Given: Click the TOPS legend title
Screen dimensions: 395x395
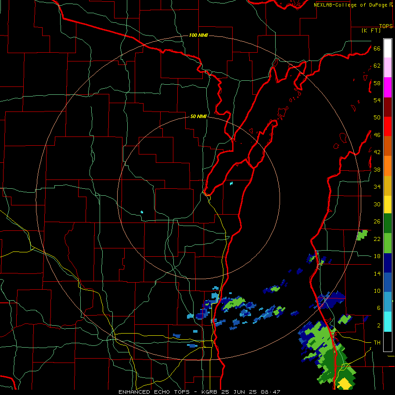Looking at the screenshot, I should (x=386, y=26).
